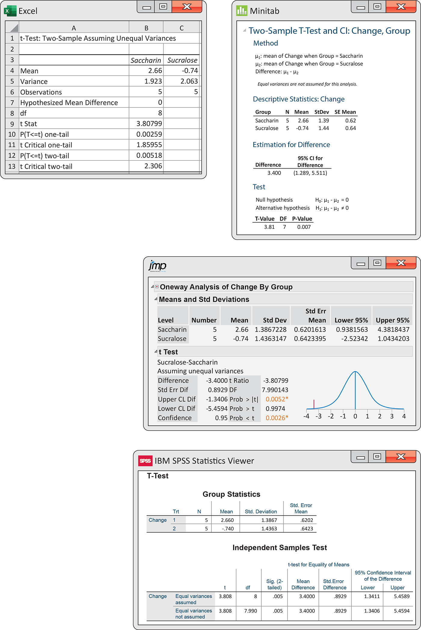The width and height of the screenshot is (421, 630).
Task: Maximize the SPSS Statistics Viewer window
Action: 377,457
